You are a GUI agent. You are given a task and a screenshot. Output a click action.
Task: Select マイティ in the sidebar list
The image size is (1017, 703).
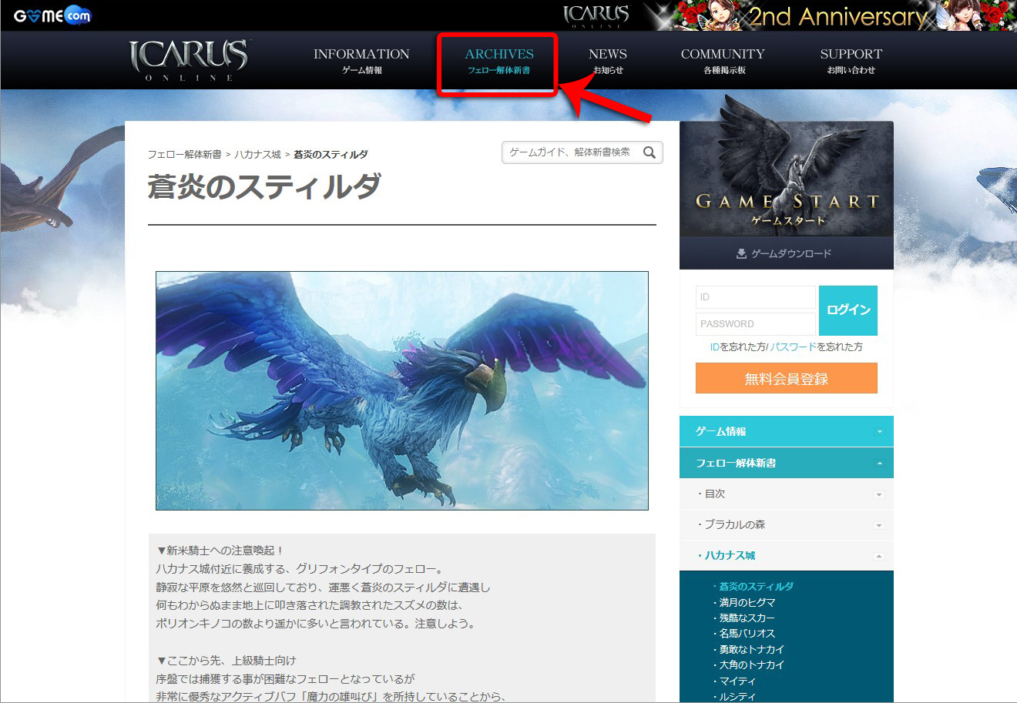[x=737, y=681]
